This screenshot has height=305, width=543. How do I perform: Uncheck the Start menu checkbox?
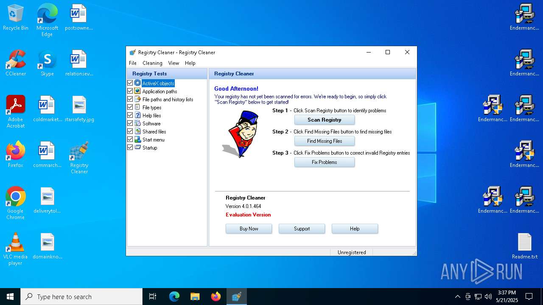[x=130, y=139]
